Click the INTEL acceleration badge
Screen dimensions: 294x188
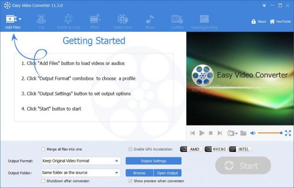(241, 149)
